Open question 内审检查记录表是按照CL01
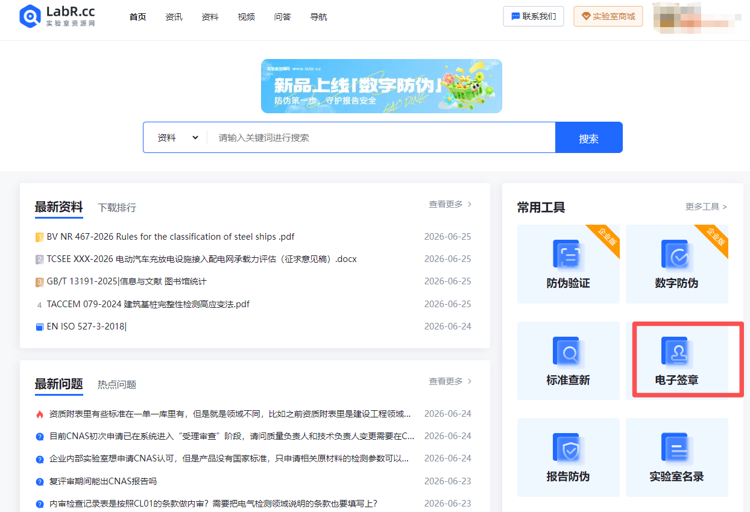750x512 pixels. tap(213, 504)
